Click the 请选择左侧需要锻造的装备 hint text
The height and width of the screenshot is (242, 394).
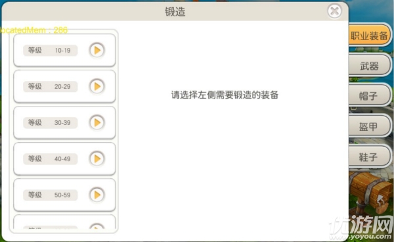coord(225,95)
